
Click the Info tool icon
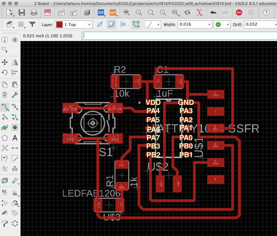[x=5, y=40]
